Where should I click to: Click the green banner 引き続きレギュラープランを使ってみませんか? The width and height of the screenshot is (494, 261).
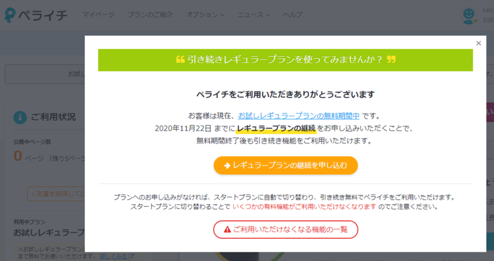coord(286,60)
